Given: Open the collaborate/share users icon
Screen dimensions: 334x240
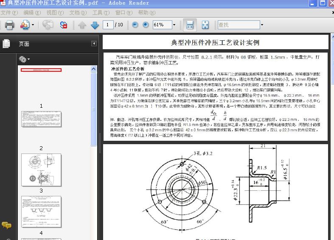Looking at the screenshot, I should point(25,25).
